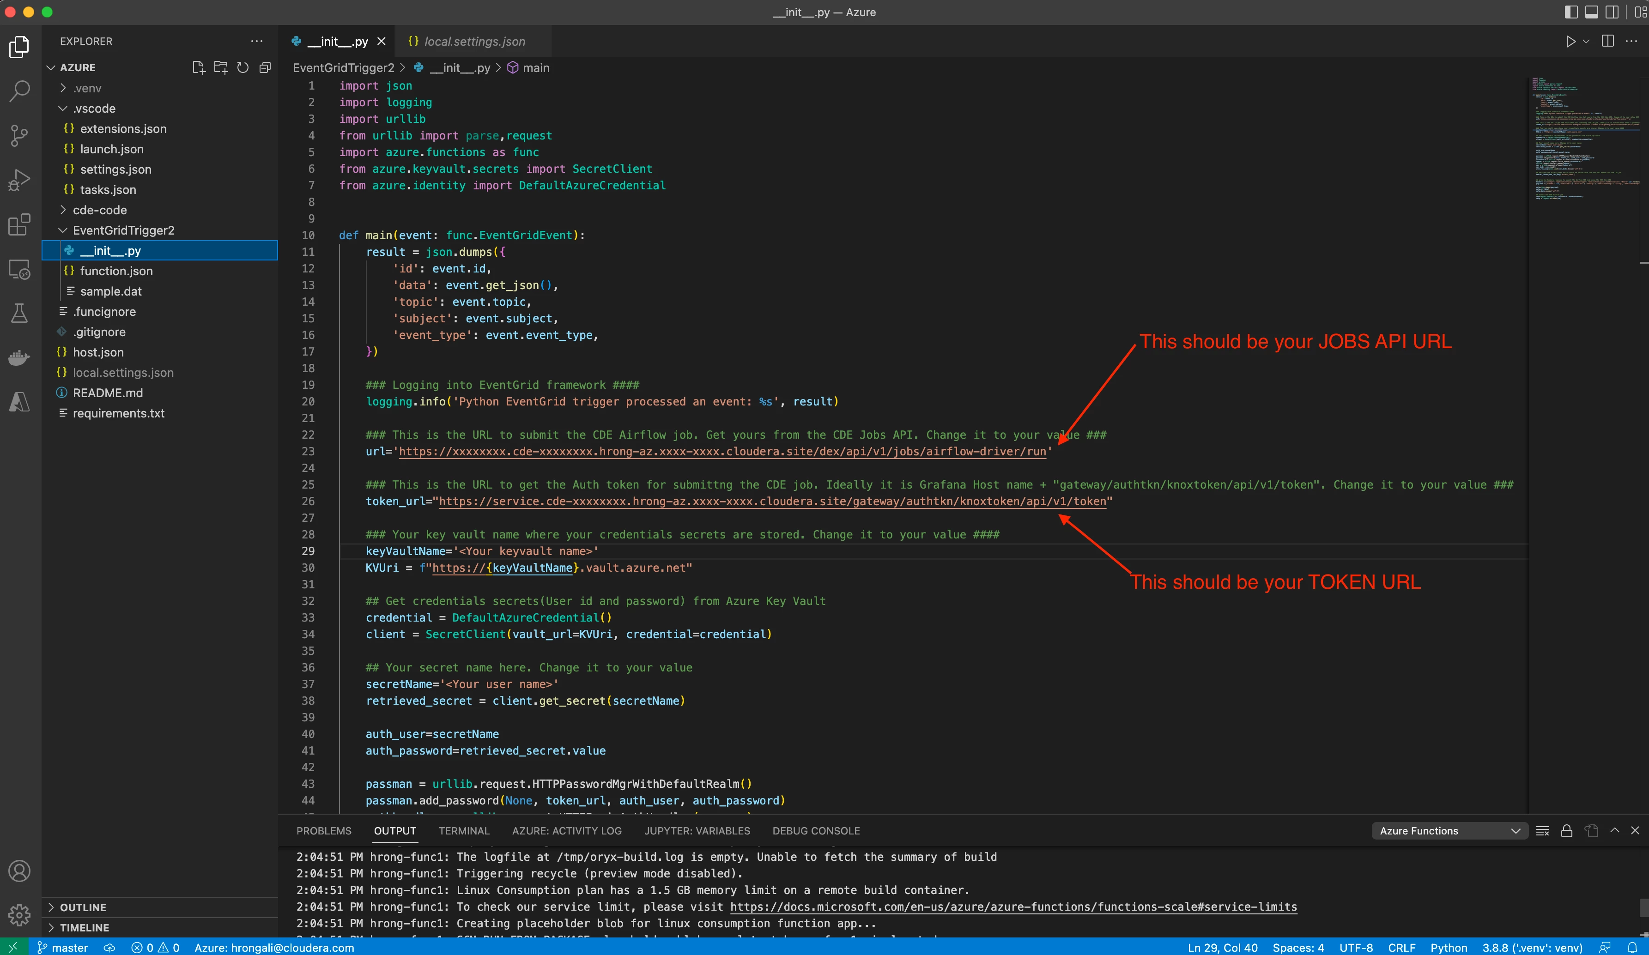Switch to the DEBUG CONSOLE tab

(816, 831)
